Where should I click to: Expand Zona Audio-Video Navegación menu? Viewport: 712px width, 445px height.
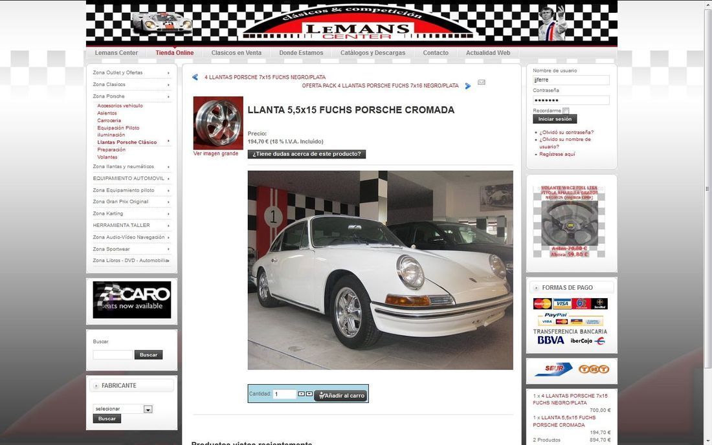point(131,237)
